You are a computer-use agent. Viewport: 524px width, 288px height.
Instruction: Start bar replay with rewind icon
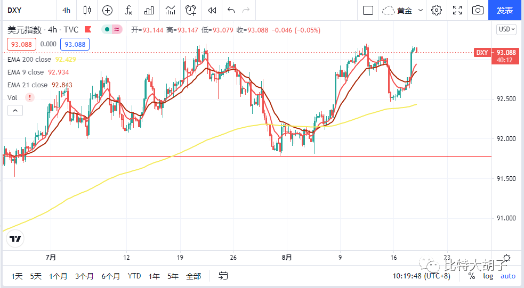[212, 10]
